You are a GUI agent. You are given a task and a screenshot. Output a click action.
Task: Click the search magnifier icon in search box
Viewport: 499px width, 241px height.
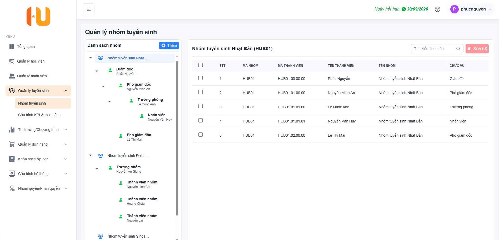click(x=458, y=49)
